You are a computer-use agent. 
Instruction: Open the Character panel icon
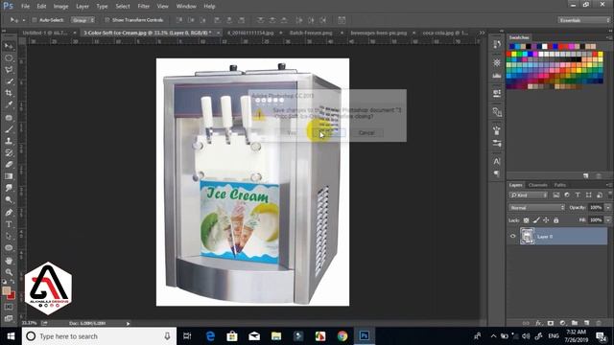tap(497, 161)
